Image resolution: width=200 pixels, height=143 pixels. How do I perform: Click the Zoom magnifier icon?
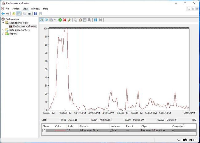tap(90, 20)
